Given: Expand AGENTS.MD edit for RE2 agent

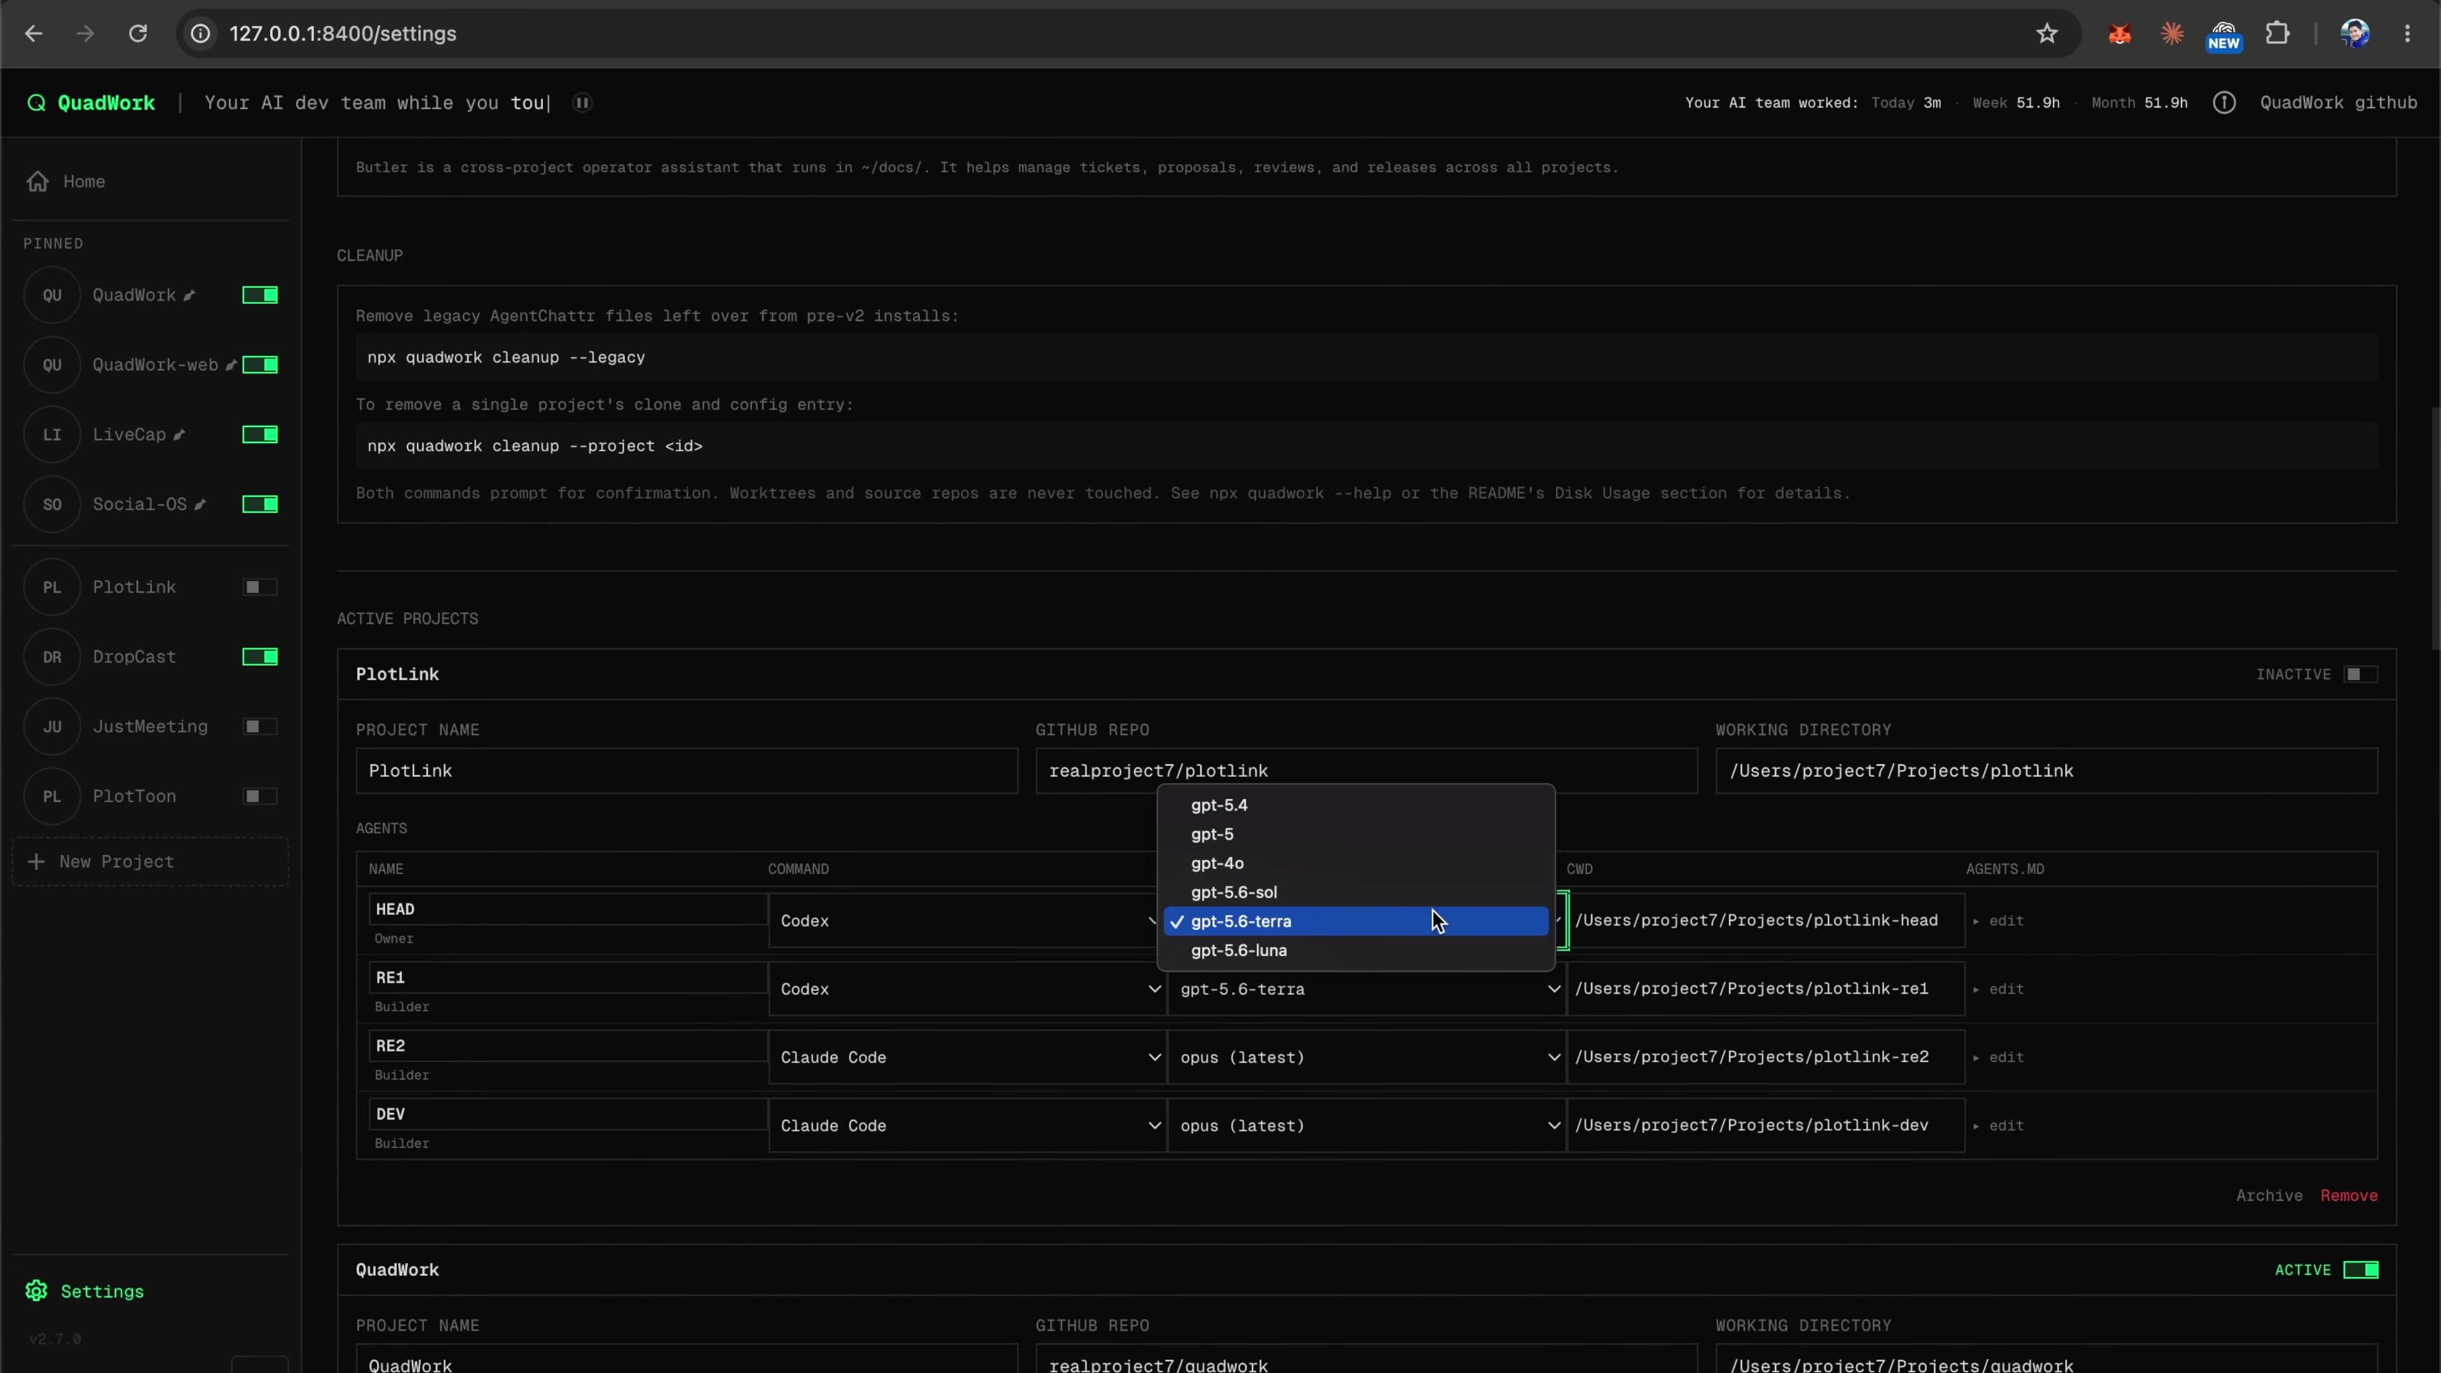Looking at the screenshot, I should click(x=1999, y=1056).
